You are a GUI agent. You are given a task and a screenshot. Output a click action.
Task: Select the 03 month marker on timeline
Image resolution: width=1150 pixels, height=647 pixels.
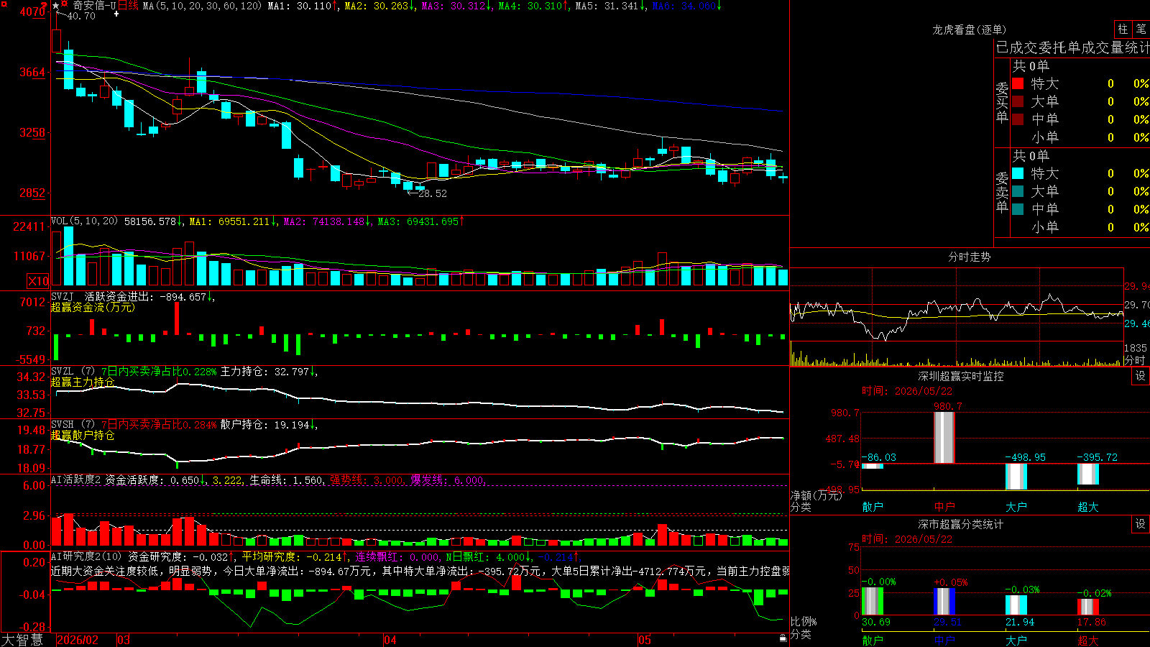(x=124, y=640)
